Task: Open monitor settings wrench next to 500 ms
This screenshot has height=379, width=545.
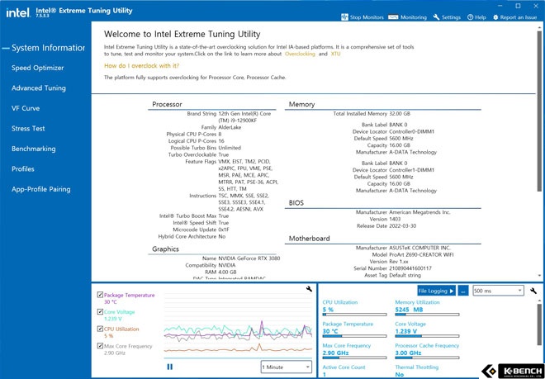Action: [533, 291]
